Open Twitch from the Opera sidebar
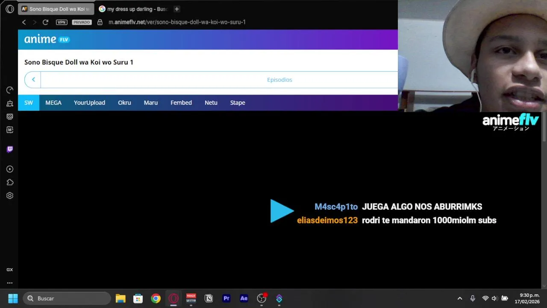Image resolution: width=547 pixels, height=308 pixels. point(10,149)
